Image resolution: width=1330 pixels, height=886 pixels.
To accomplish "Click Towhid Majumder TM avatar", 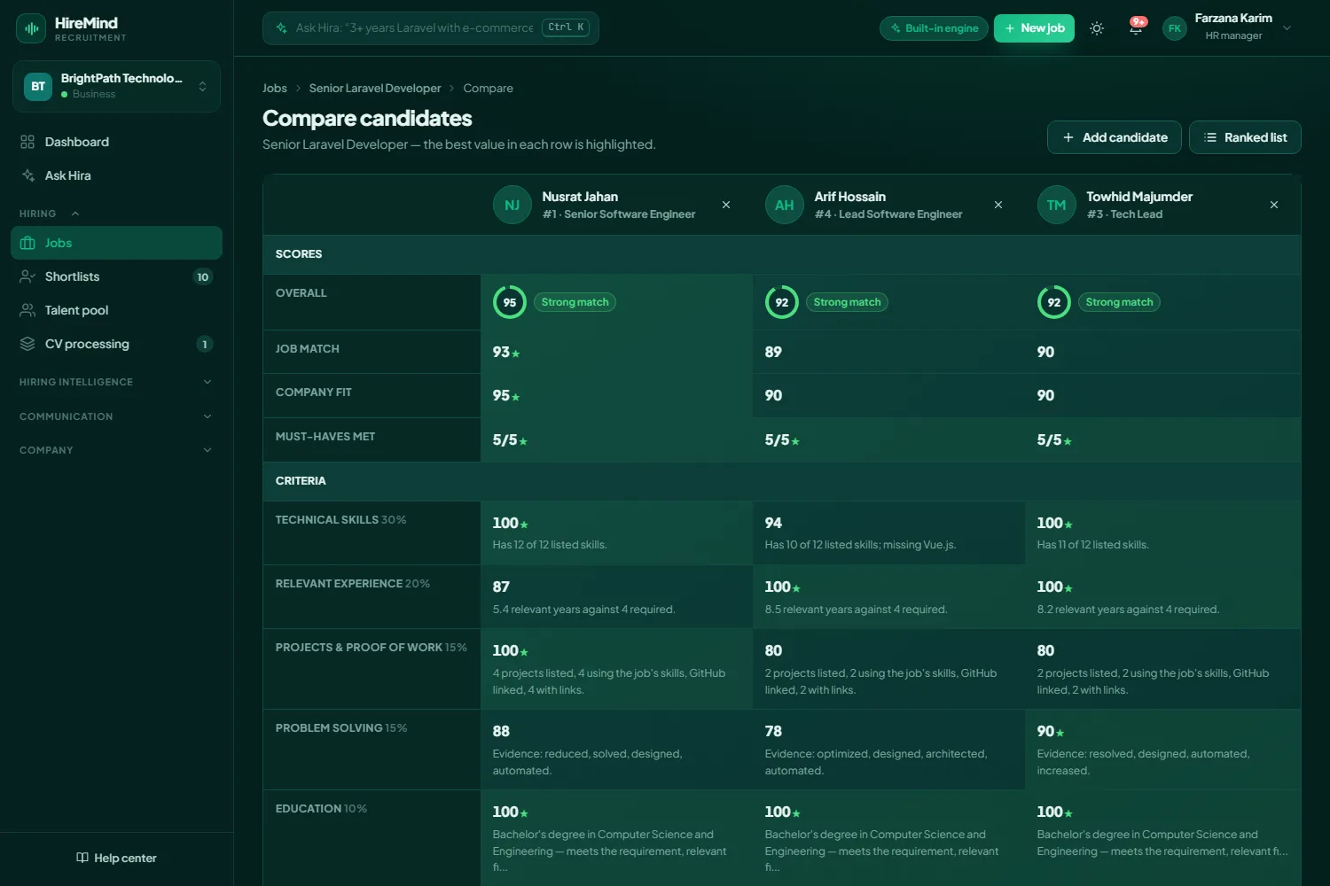I will [1057, 206].
